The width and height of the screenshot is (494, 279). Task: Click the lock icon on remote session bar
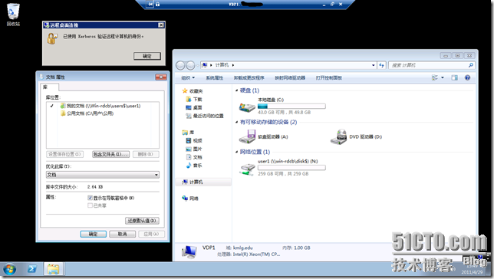(157, 4)
